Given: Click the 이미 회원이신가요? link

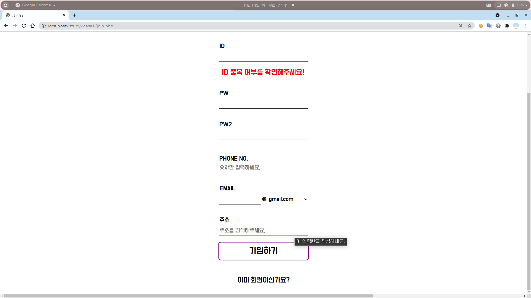Looking at the screenshot, I should 263,280.
